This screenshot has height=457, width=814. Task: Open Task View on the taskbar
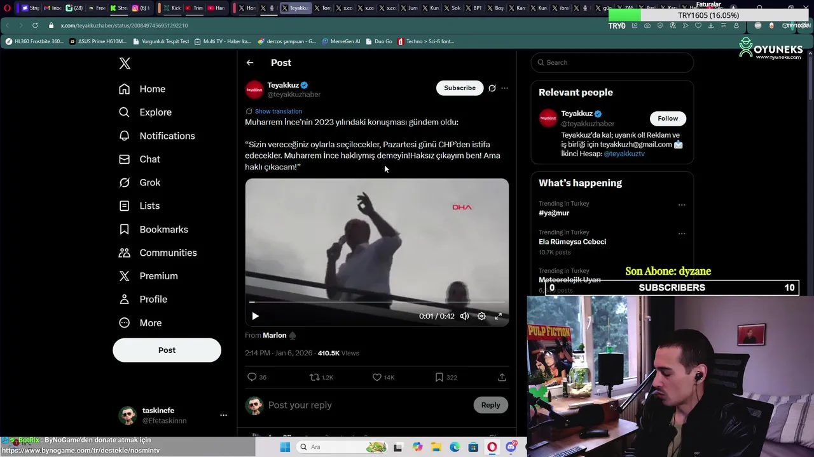pos(398,447)
